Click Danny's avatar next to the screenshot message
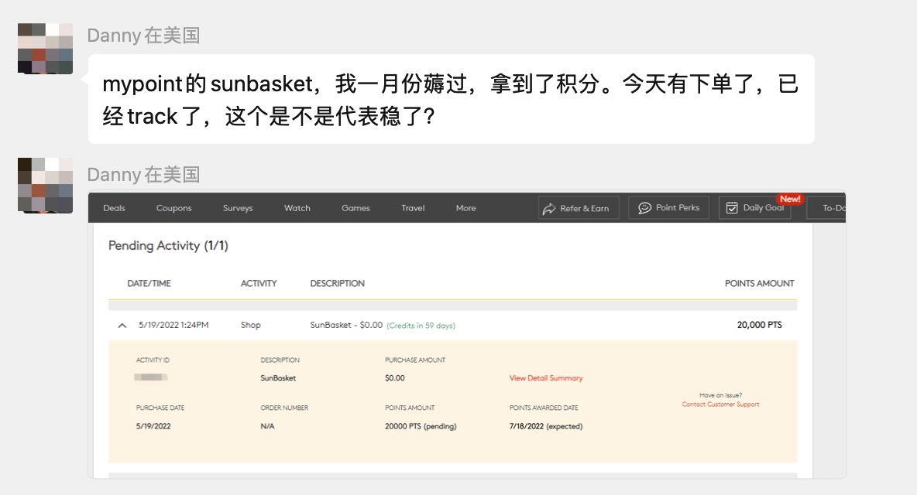Screen dimensions: 917x495 pyautogui.click(x=45, y=184)
